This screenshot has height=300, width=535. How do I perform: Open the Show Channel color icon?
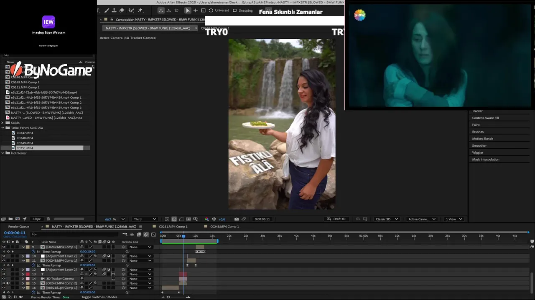click(x=206, y=219)
